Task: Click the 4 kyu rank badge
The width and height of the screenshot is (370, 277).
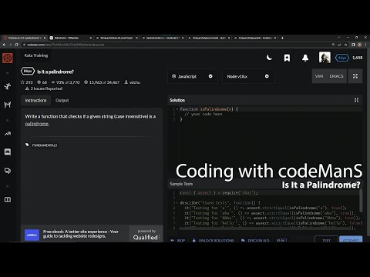Action: click(x=342, y=58)
